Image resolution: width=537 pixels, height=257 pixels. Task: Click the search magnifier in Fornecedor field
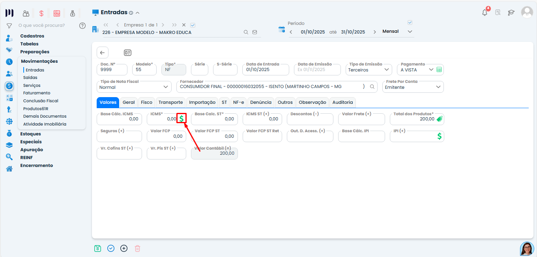pyautogui.click(x=372, y=87)
